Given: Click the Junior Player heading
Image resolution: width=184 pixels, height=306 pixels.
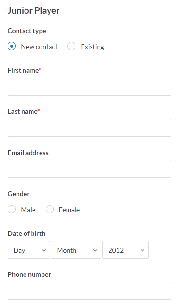Looking at the screenshot, I should (x=33, y=10).
